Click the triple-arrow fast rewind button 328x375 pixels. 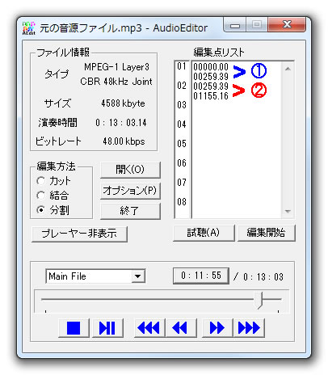149,328
